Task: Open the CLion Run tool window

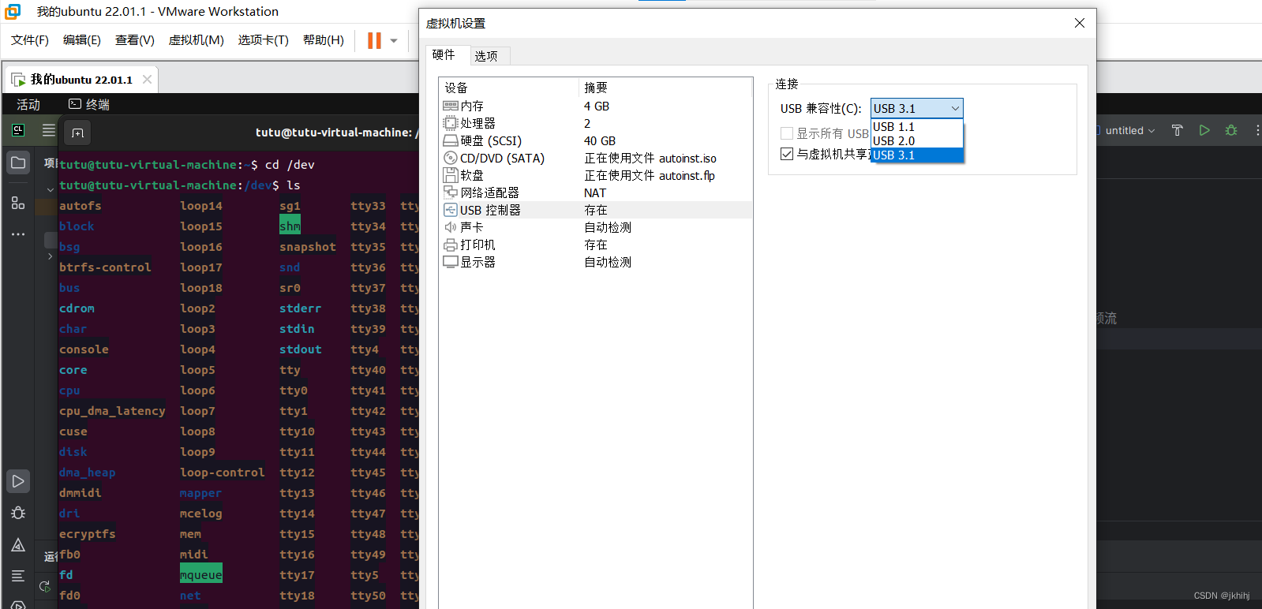Action: click(18, 481)
